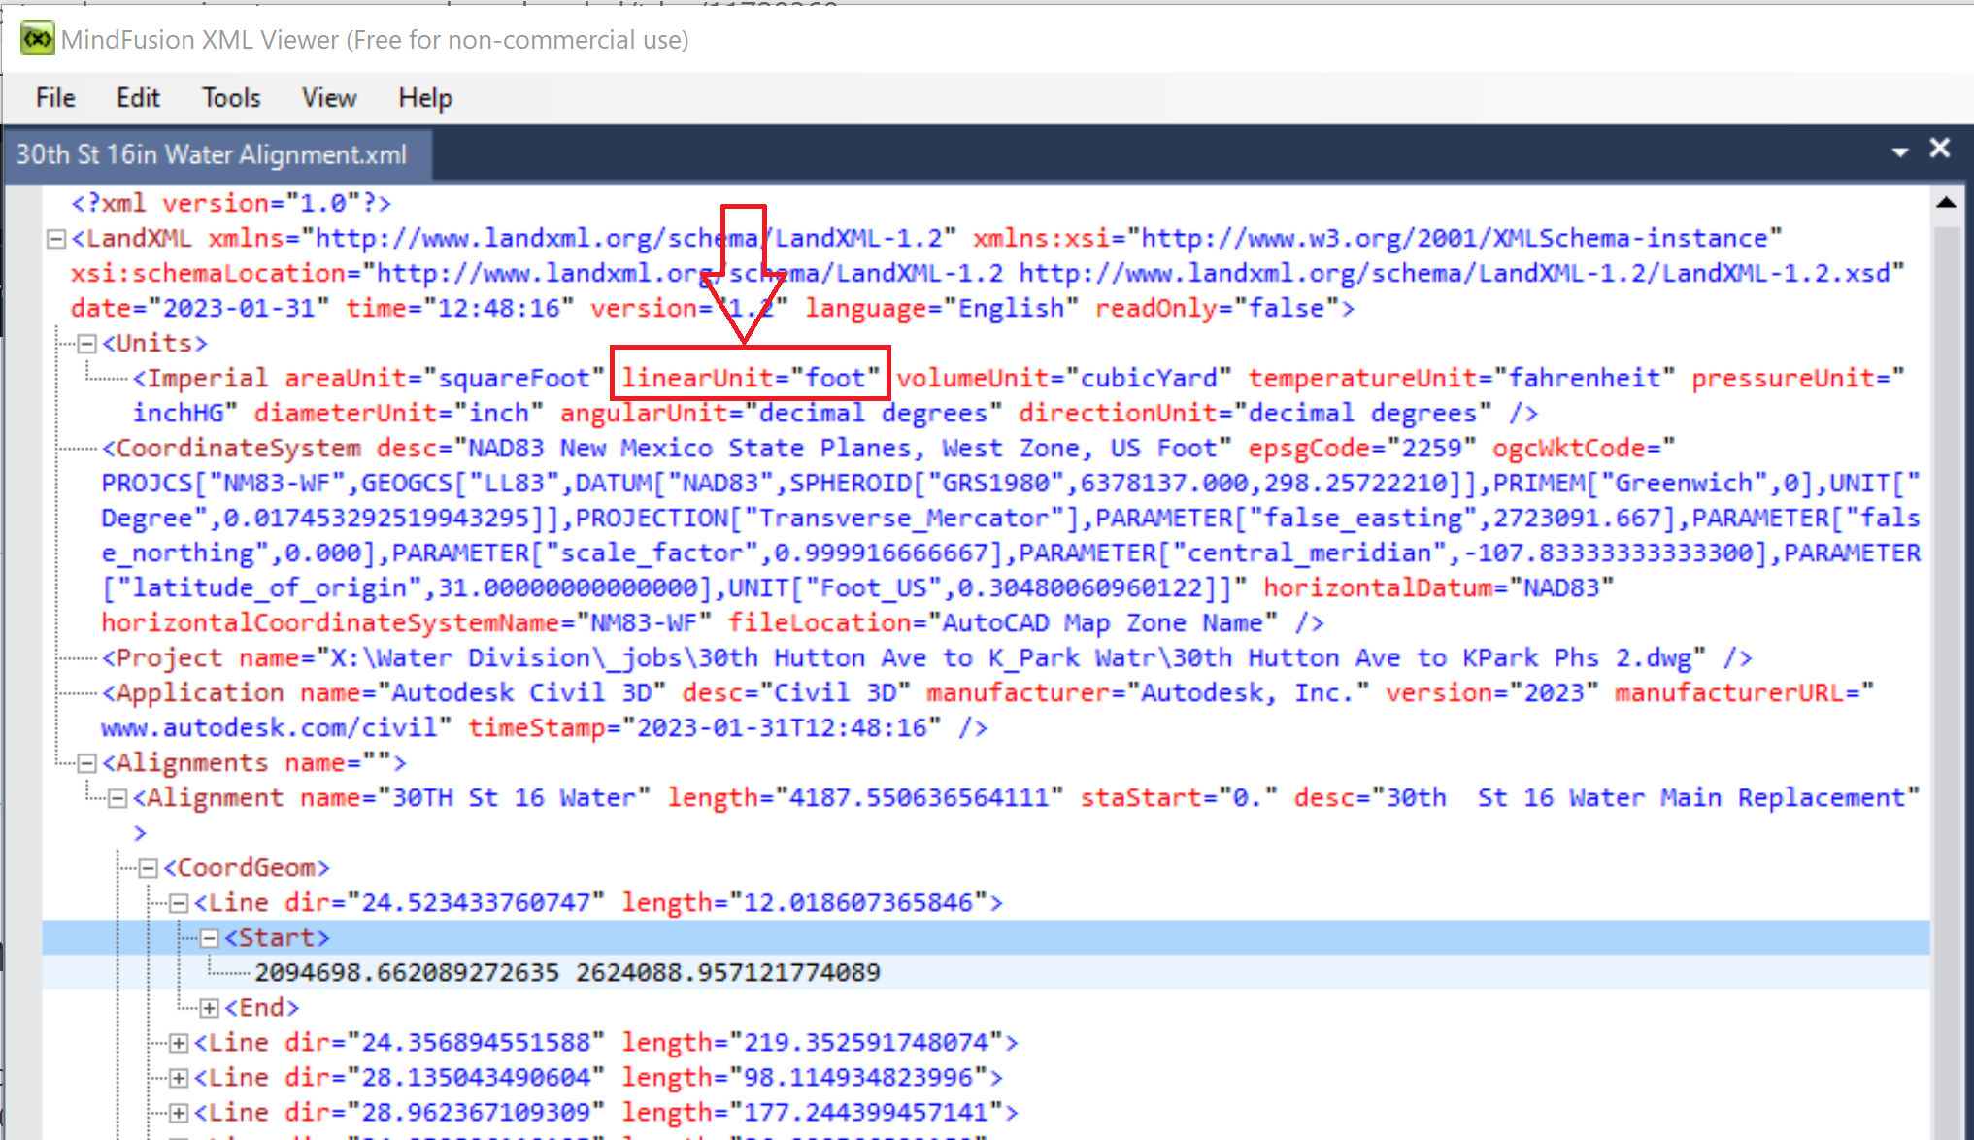Collapse the Alignment node for 30TH St 16 Water
Viewport: 1974px width, 1140px height.
click(117, 797)
